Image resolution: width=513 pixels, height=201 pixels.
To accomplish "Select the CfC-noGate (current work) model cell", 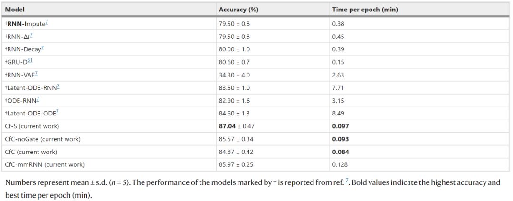I will point(43,139).
